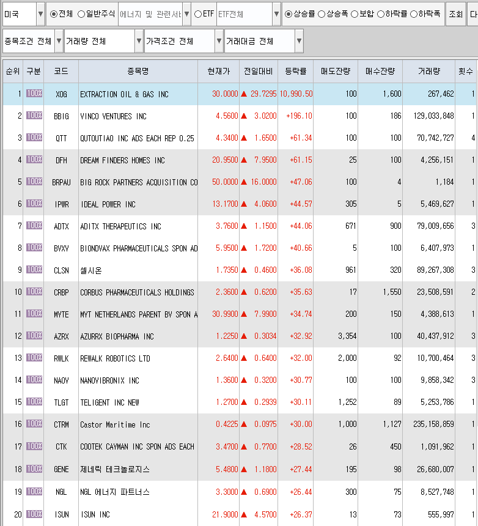Click the 구분 column header
Screen dimensions: 478x526
coord(34,71)
